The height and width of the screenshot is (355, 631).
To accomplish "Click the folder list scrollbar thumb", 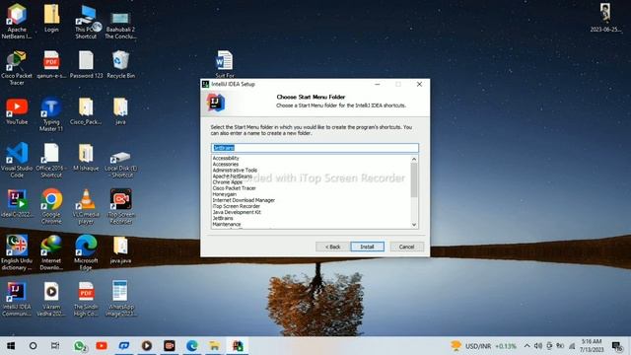I will click(414, 180).
